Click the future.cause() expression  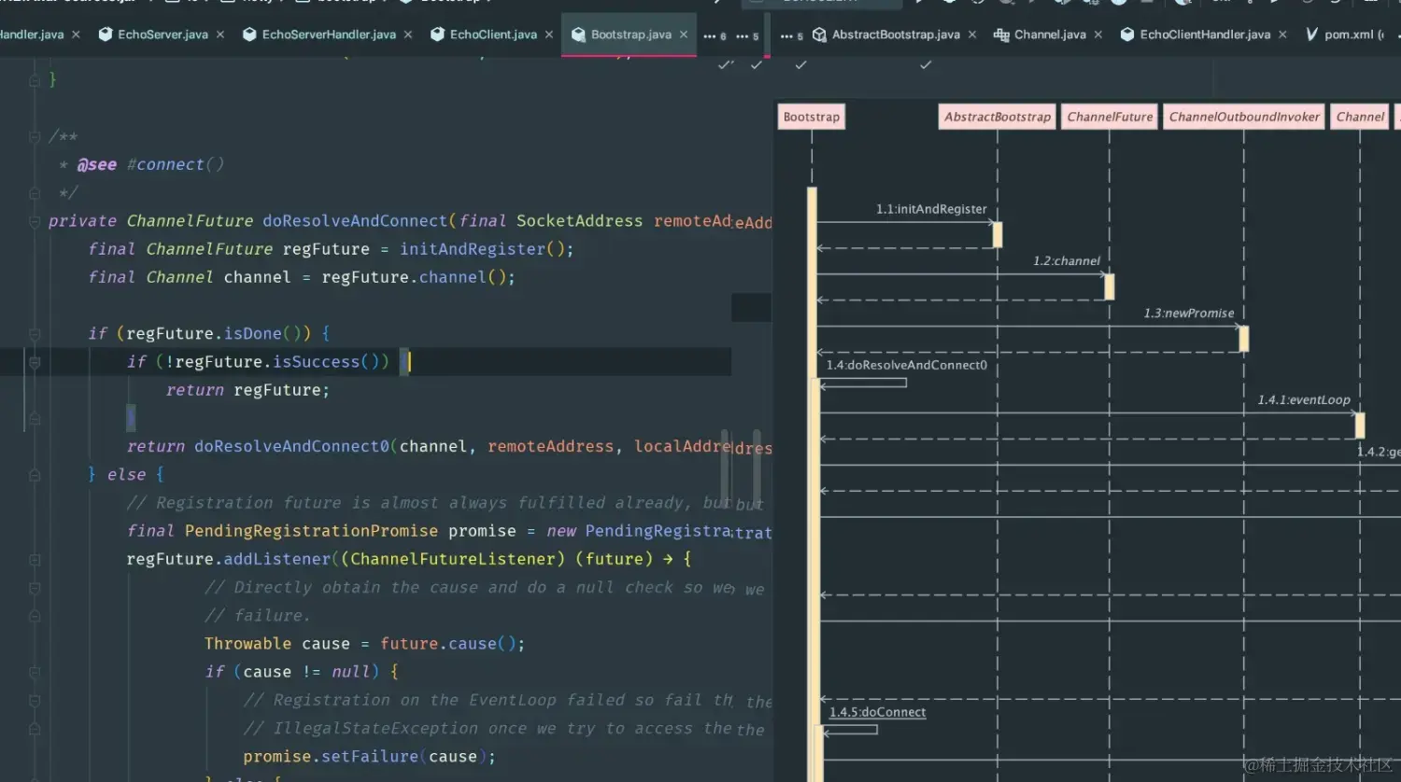[447, 644]
